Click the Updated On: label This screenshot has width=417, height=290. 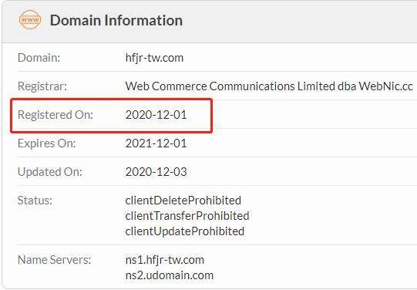(x=50, y=172)
